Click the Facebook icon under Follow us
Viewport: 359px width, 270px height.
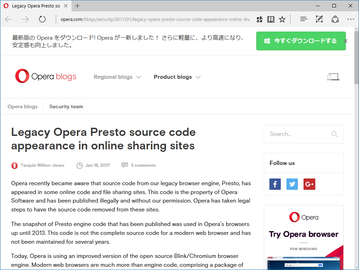(275, 184)
